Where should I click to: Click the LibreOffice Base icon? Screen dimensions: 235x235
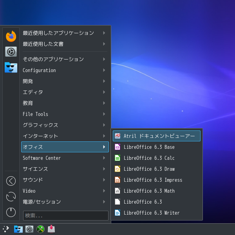(x=117, y=147)
